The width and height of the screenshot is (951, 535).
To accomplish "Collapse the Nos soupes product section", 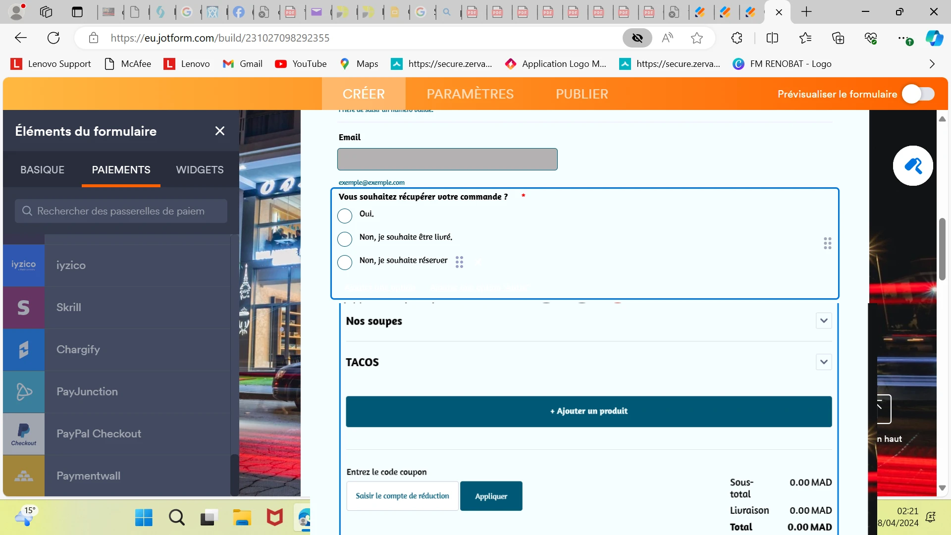I will (x=824, y=321).
